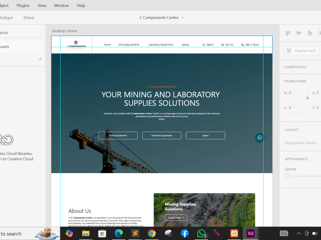Switch to the Share tab

click(x=29, y=18)
